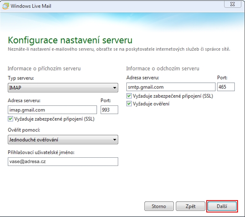Screen dimensions: 245x217
Task: Click the Windows Live Mail title bar icon
Action: (6, 6)
